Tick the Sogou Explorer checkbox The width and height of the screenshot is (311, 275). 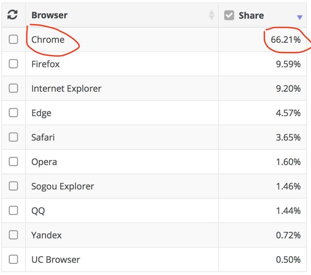[14, 186]
